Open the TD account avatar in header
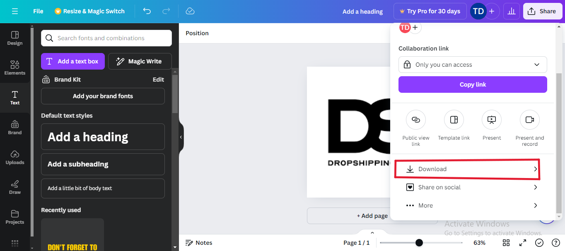This screenshot has height=251, width=565. coord(478,11)
